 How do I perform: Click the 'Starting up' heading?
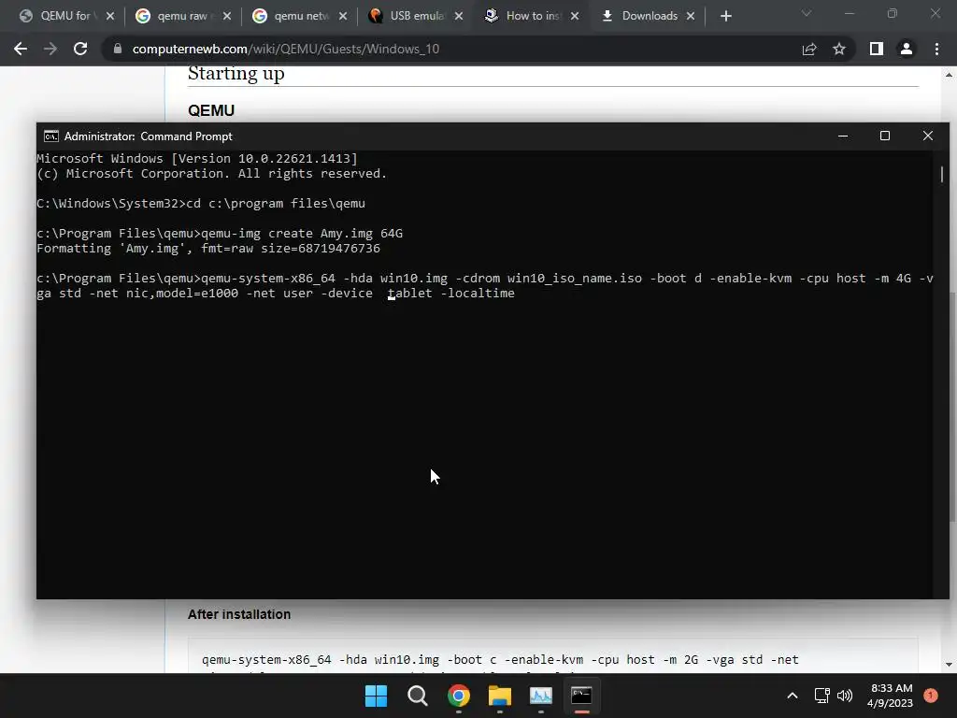[236, 73]
